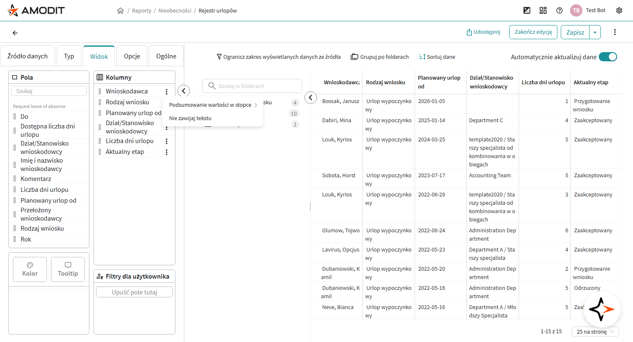Click the back arrow icon
633x342 pixels.
[x=15, y=33]
